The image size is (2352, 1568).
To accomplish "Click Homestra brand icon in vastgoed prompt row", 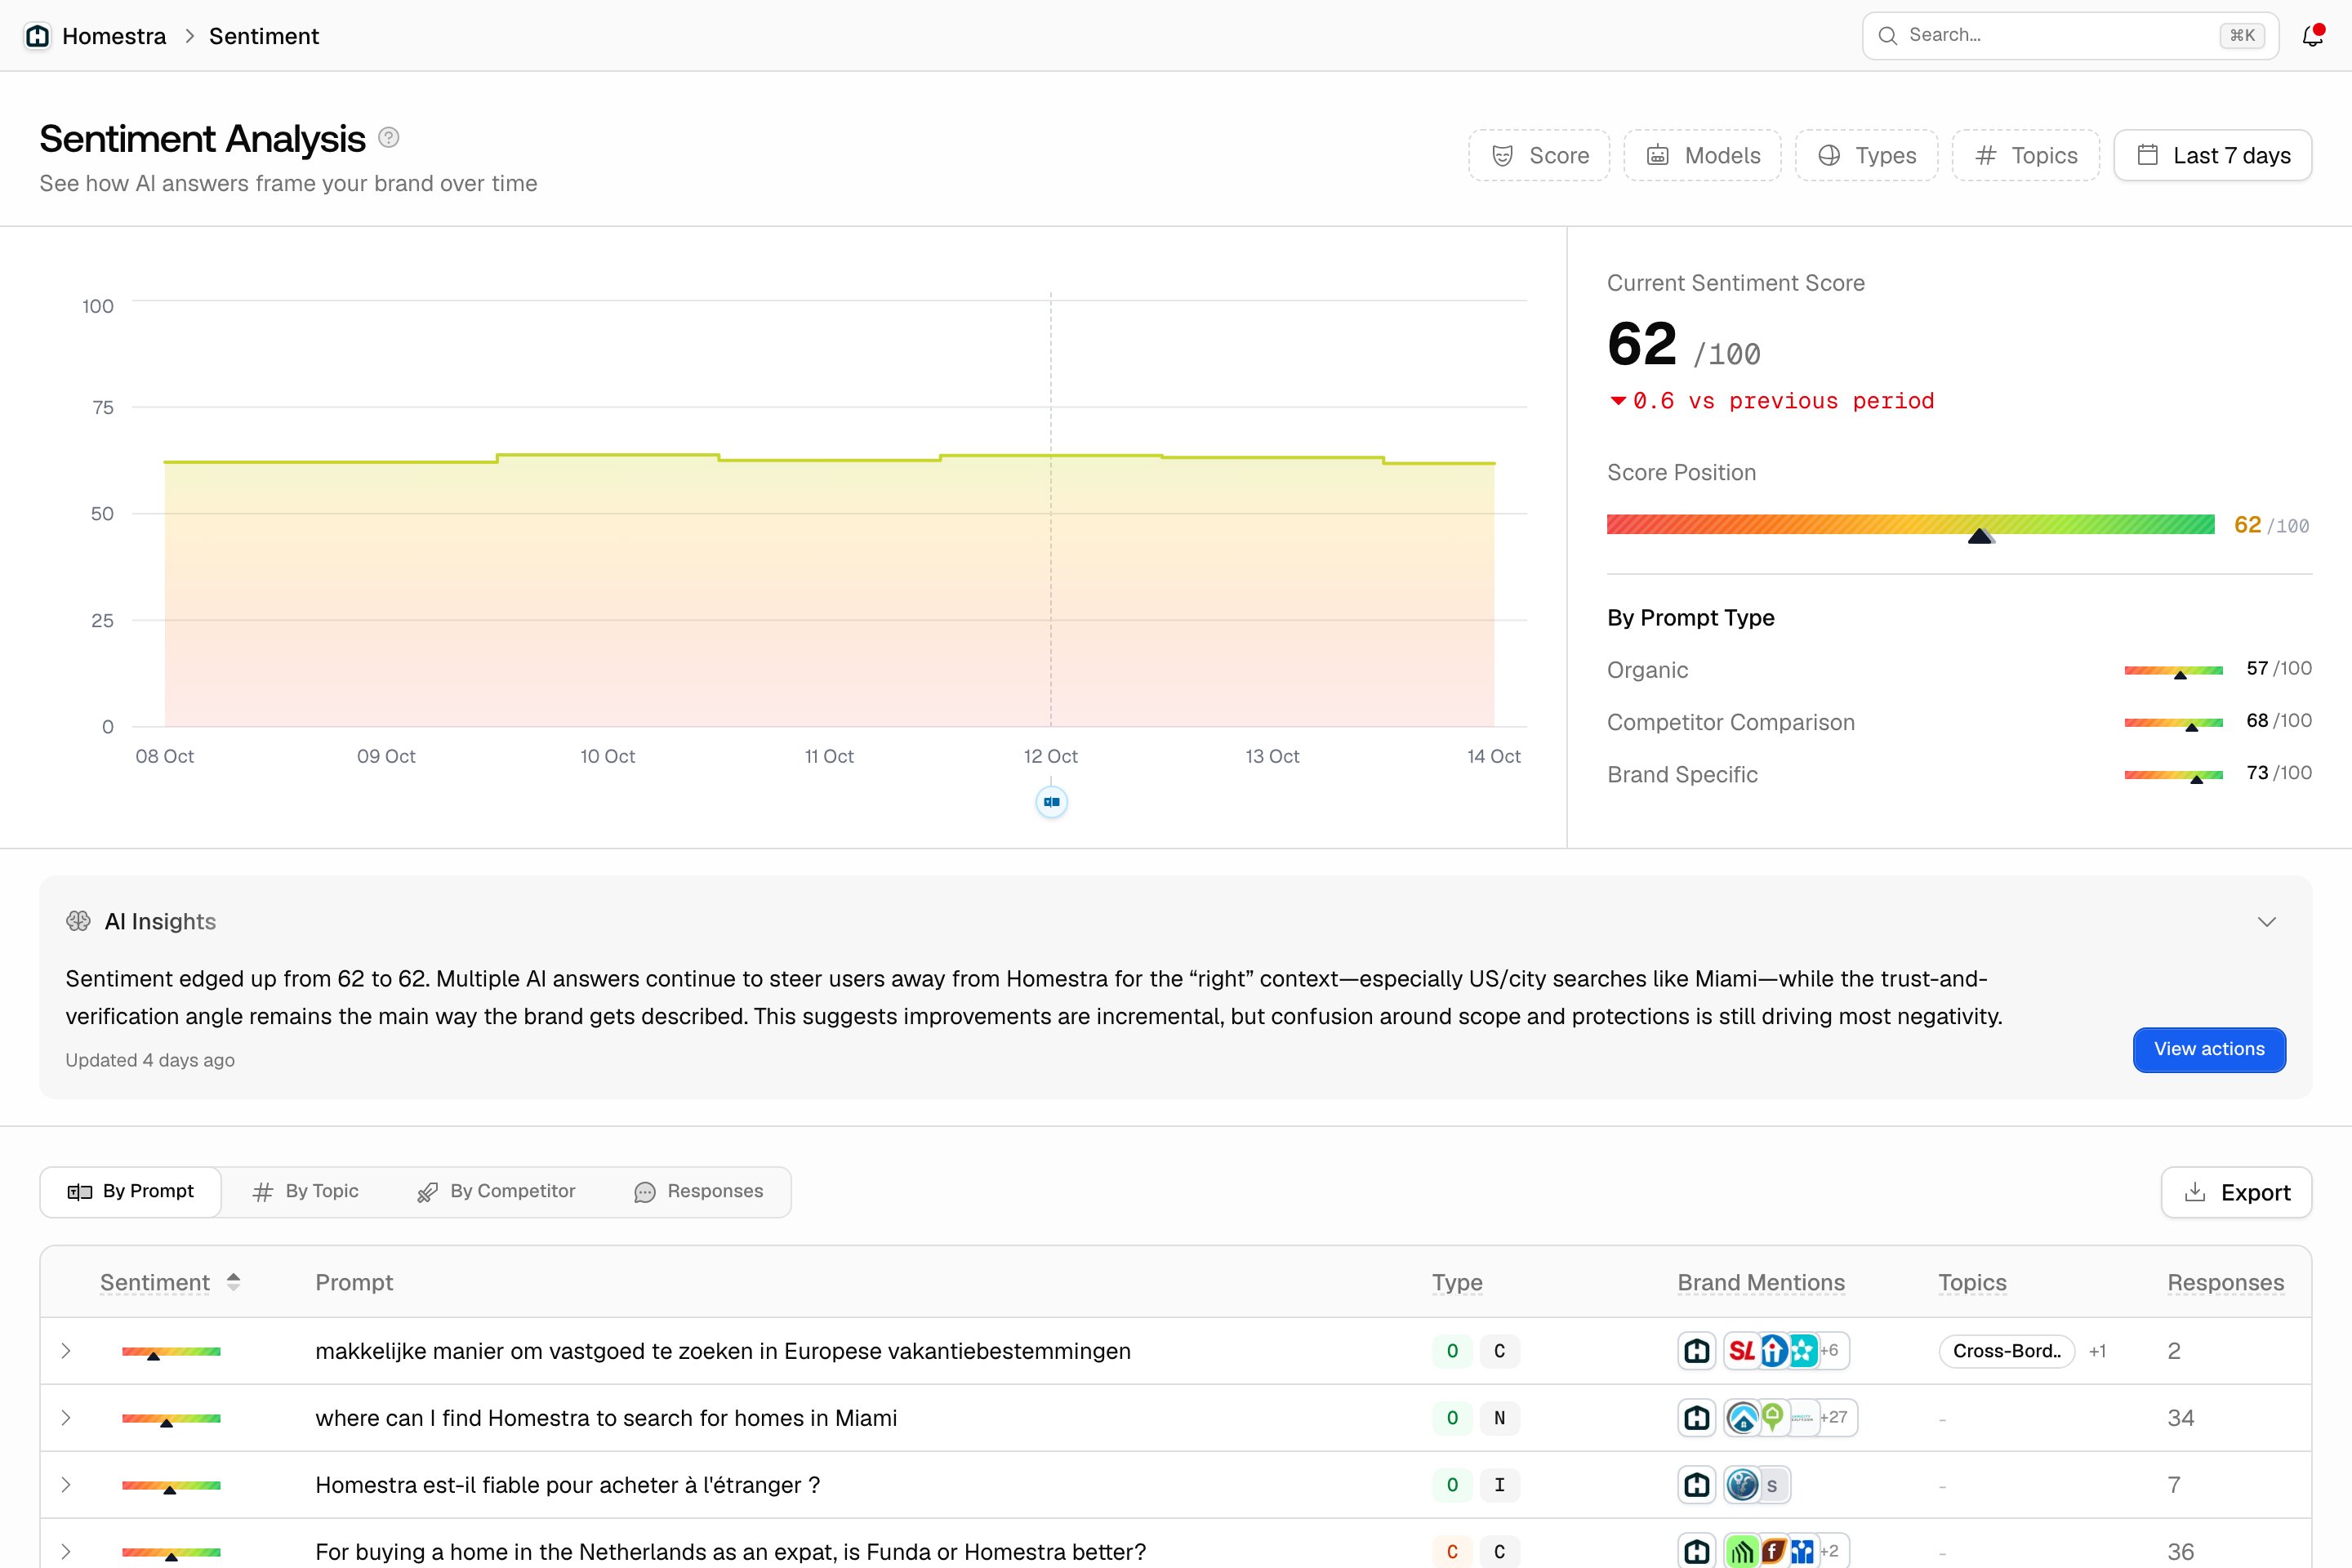I will pyautogui.click(x=1697, y=1351).
